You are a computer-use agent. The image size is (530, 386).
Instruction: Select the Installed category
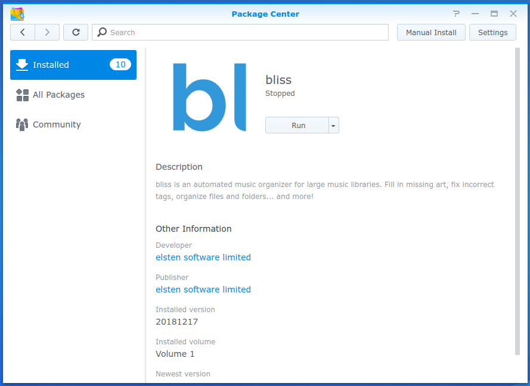73,65
